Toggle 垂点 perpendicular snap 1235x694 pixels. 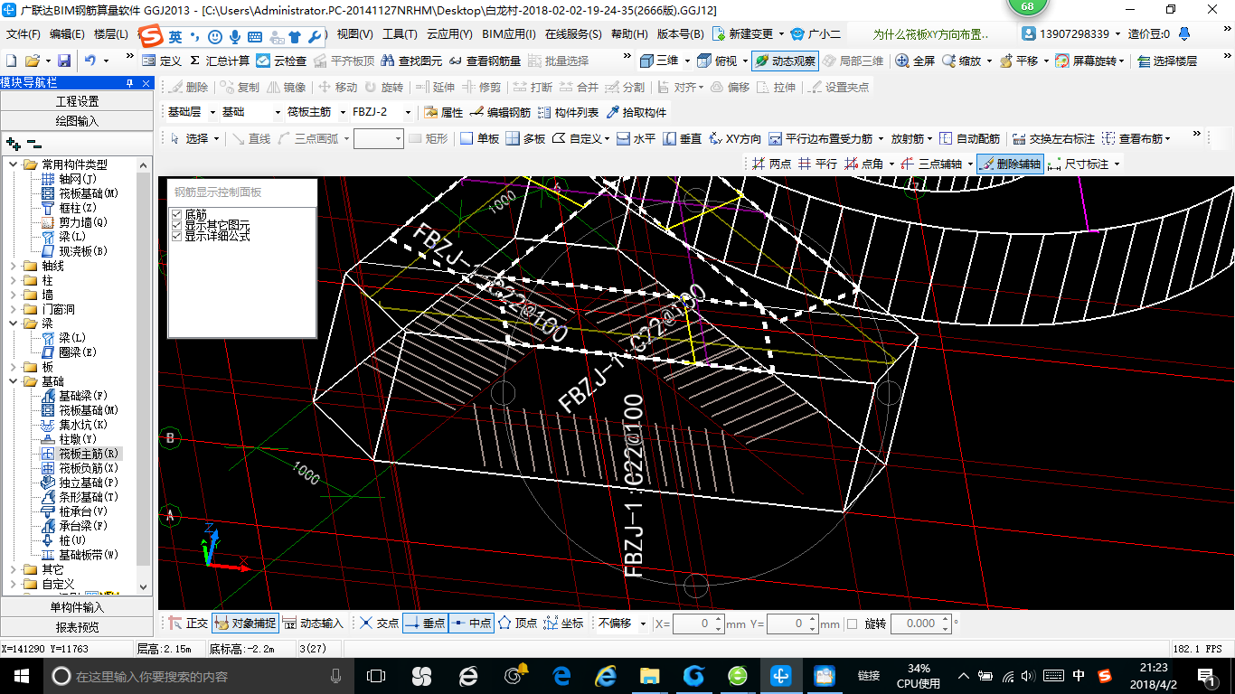[424, 624]
